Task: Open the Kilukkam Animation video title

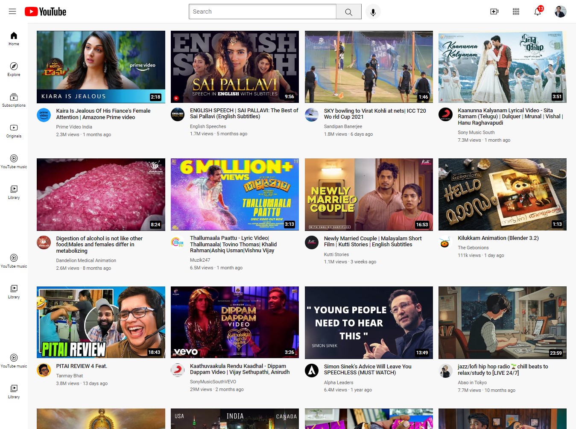Action: [x=498, y=238]
